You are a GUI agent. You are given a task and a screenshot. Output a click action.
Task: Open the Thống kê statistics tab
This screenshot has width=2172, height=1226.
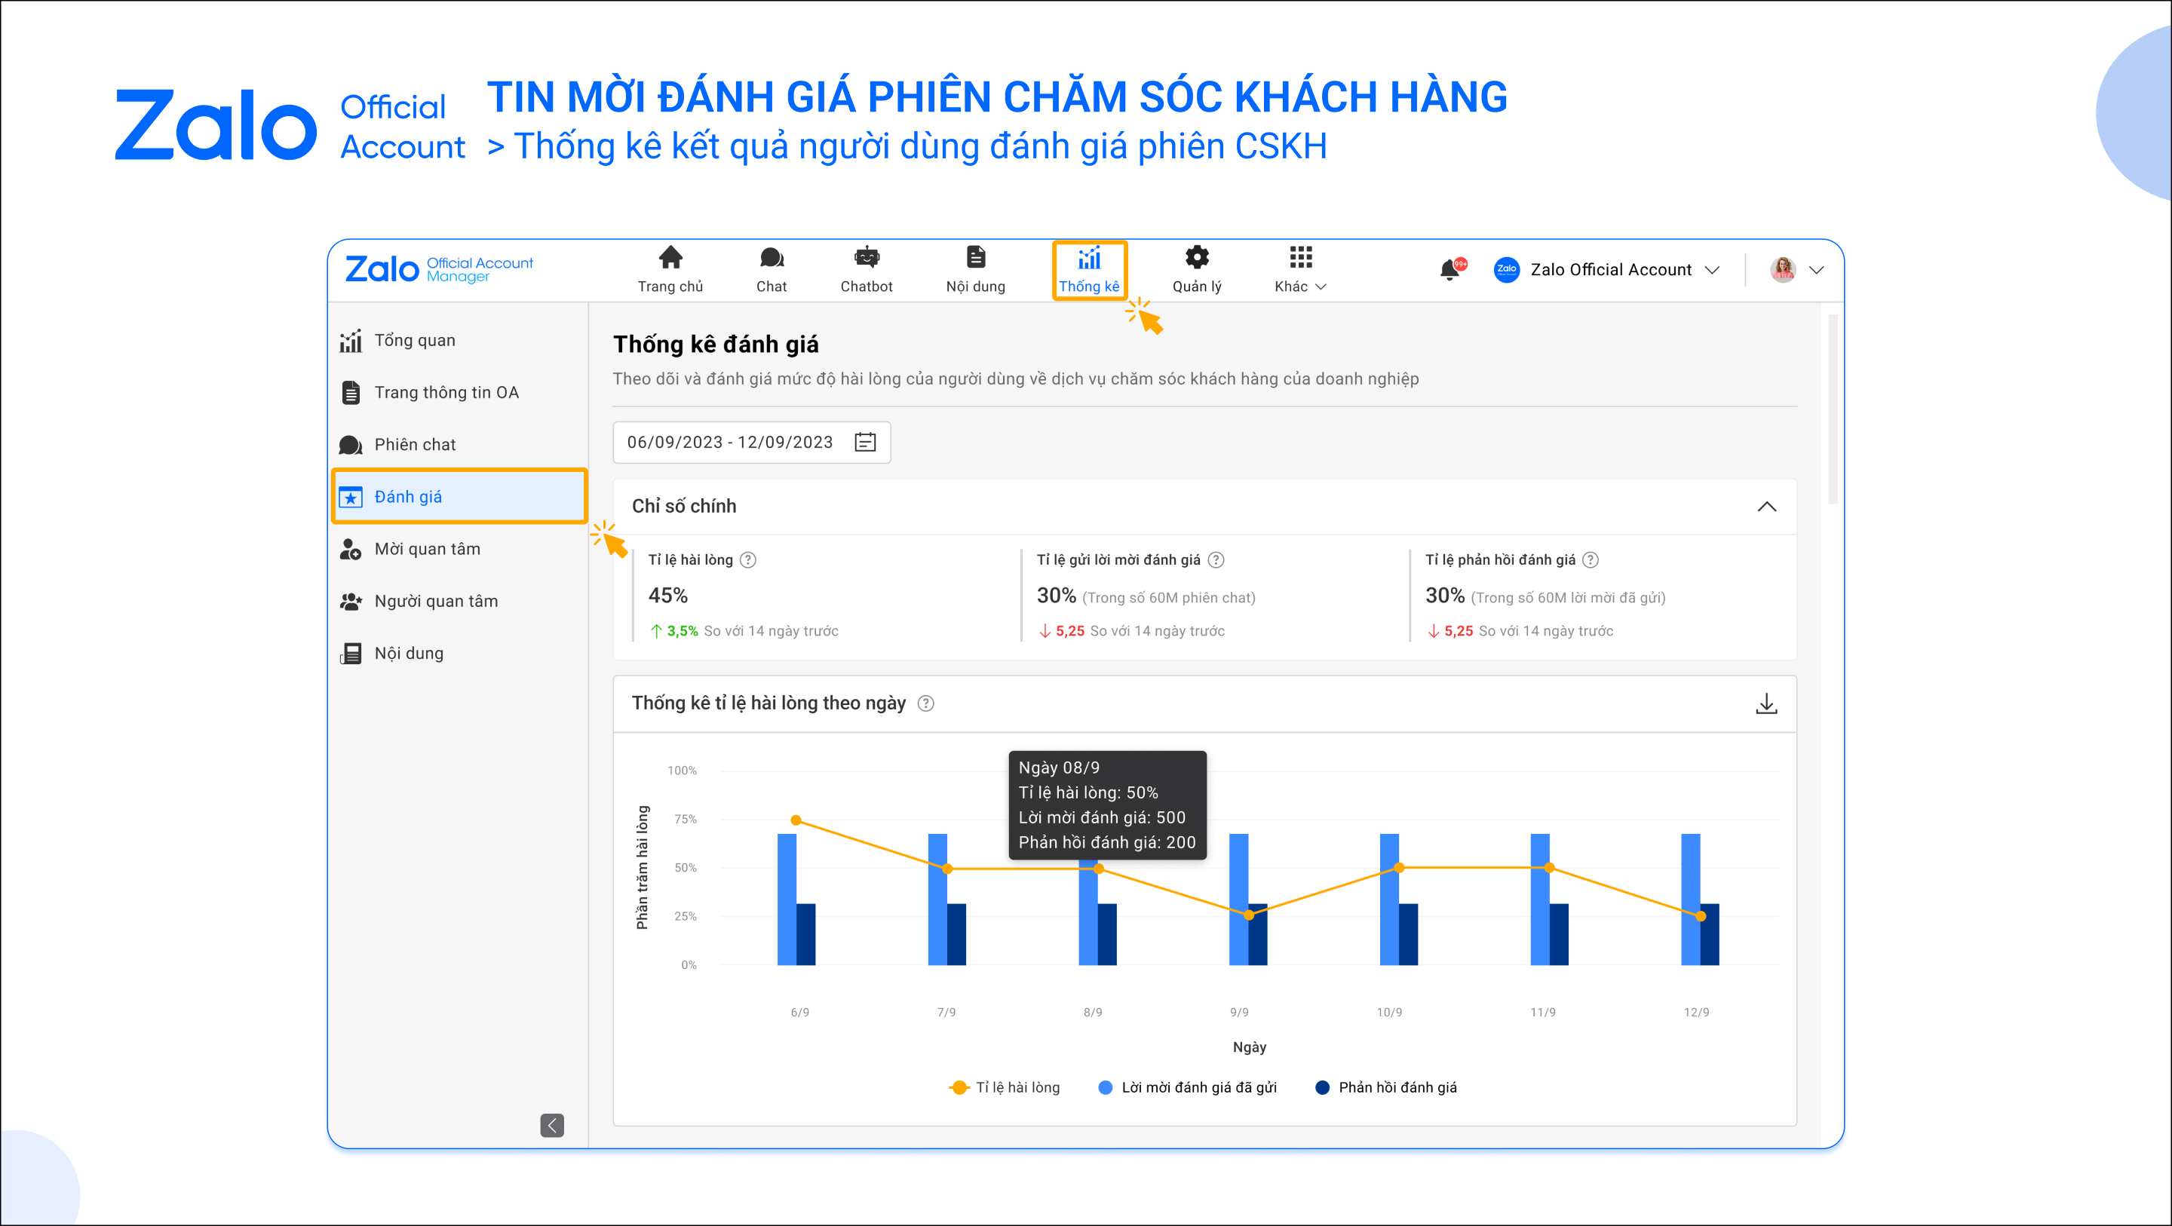point(1089,270)
